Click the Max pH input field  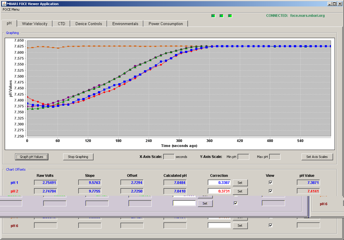click(x=275, y=157)
